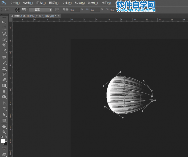Activate the Eyedropper tool
Viewport: 188px width, 157px height.
[x=4, y=51]
